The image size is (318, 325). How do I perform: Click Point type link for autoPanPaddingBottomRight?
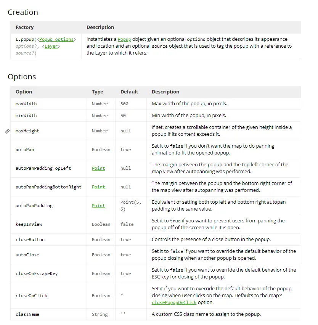click(98, 187)
